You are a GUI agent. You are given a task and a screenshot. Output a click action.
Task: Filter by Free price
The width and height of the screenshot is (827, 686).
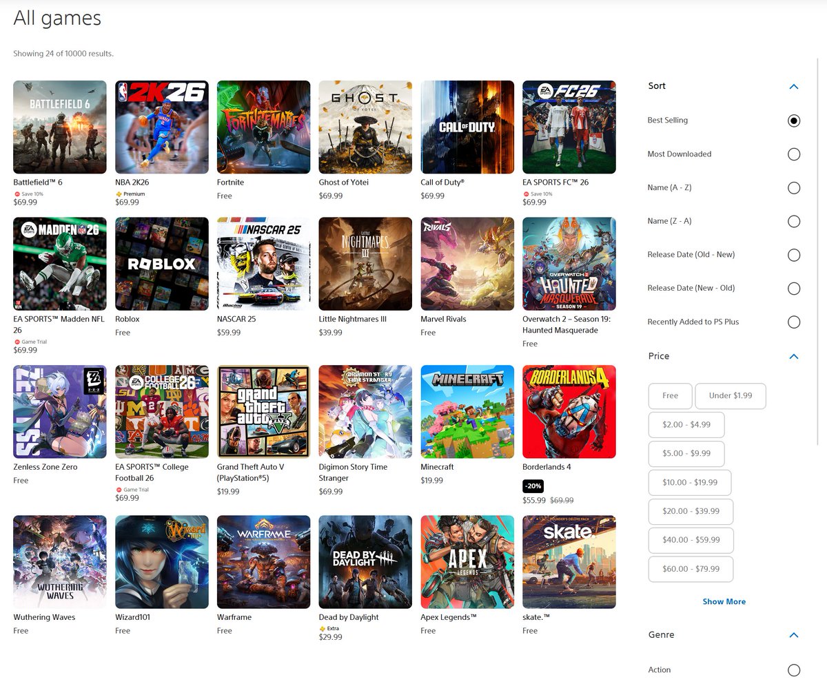(x=671, y=396)
